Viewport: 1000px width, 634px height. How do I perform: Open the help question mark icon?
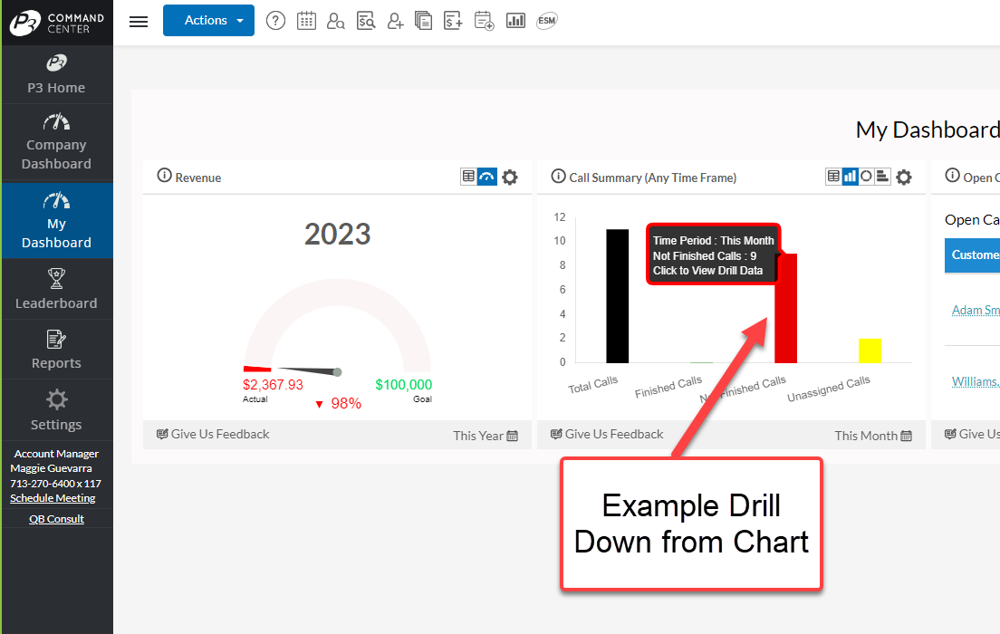click(276, 21)
